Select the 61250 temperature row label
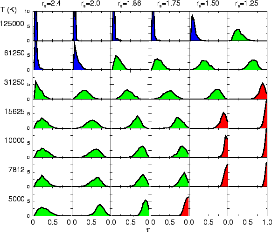272x233 pixels. (x=14, y=53)
